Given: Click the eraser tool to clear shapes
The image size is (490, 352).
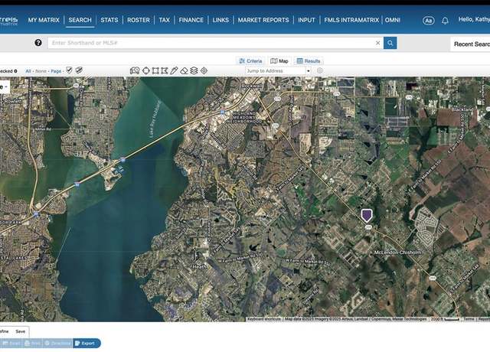Looking at the screenshot, I should tap(184, 70).
